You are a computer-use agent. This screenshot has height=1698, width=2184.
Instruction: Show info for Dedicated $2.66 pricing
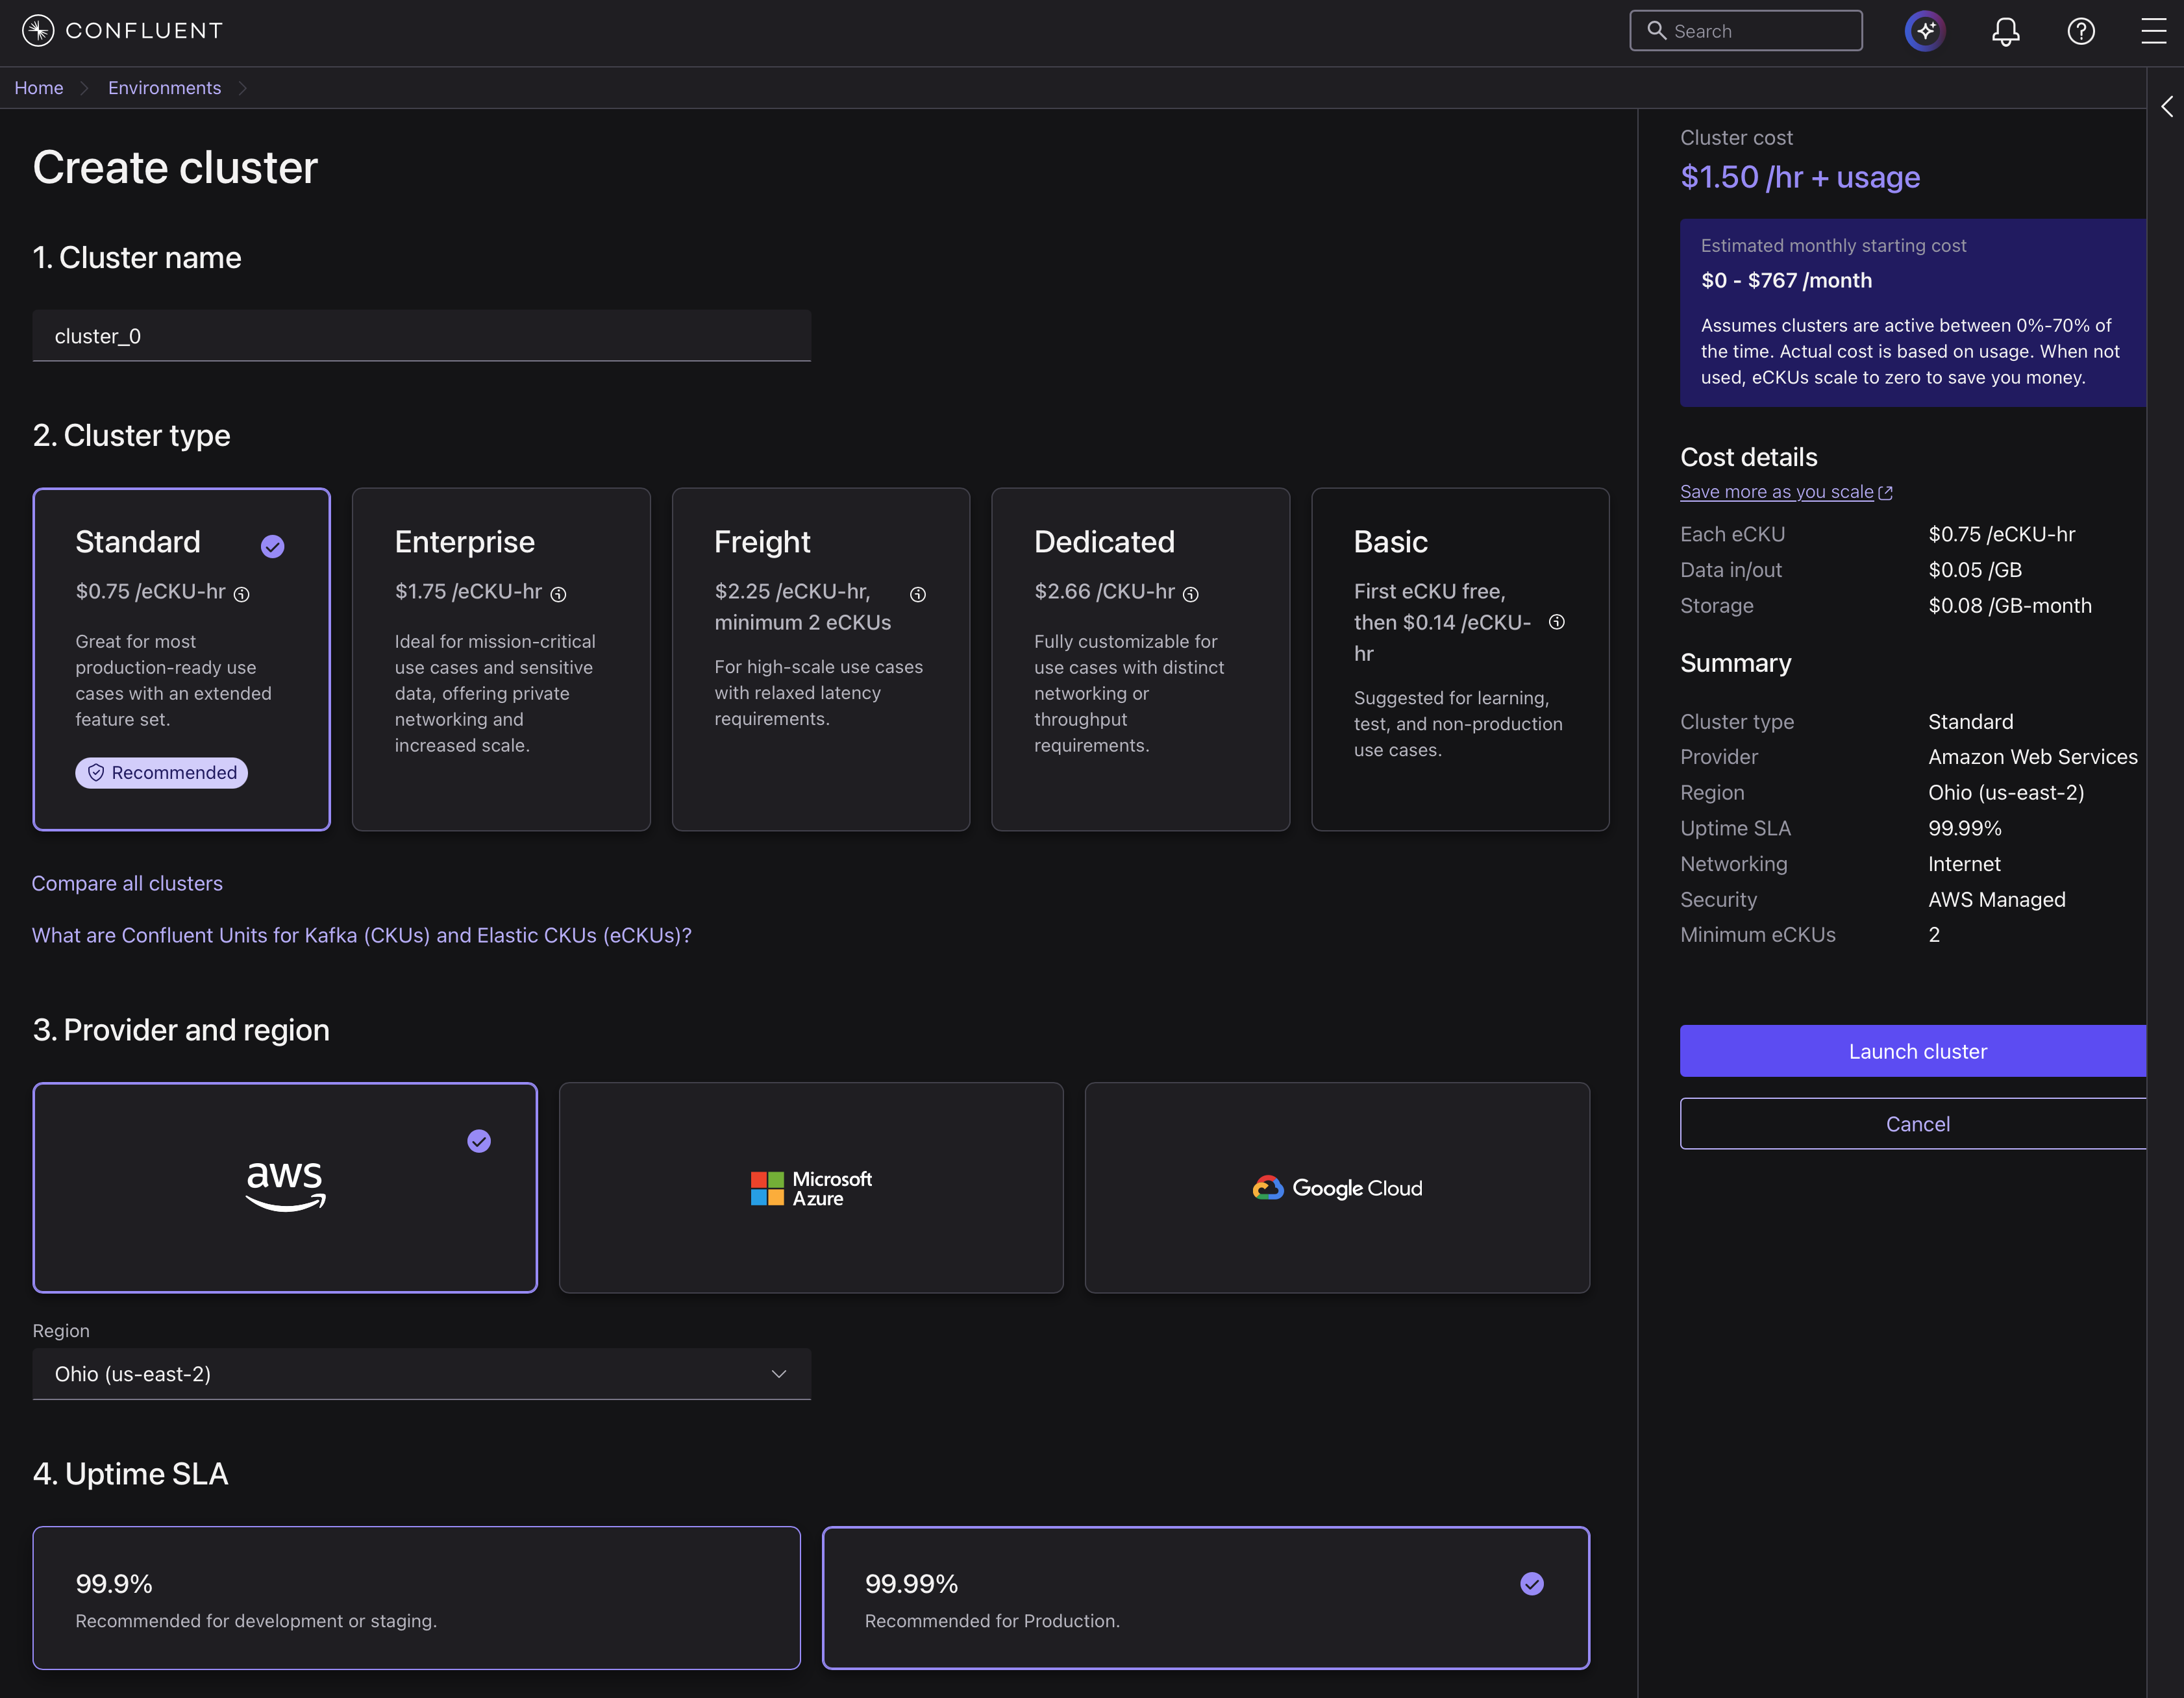[x=1191, y=594]
